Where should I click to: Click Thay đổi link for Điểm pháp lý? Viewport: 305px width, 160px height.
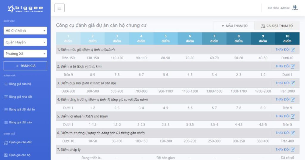pos(282,150)
